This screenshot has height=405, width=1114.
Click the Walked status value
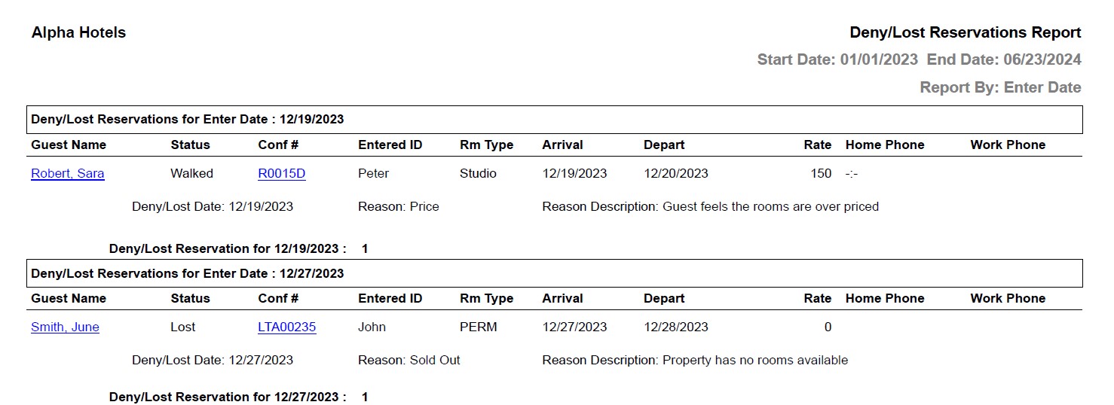click(191, 174)
